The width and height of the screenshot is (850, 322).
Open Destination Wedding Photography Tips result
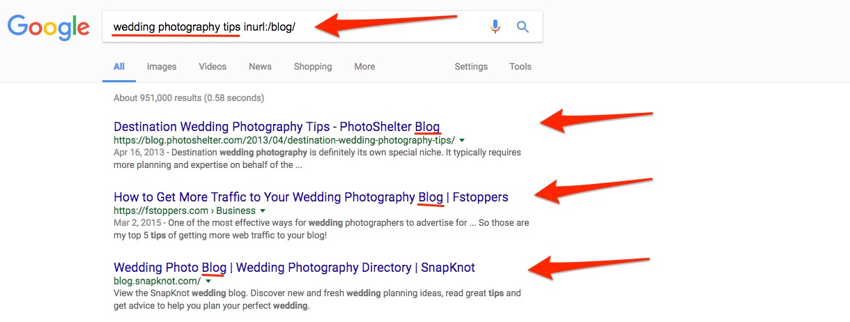click(x=277, y=127)
